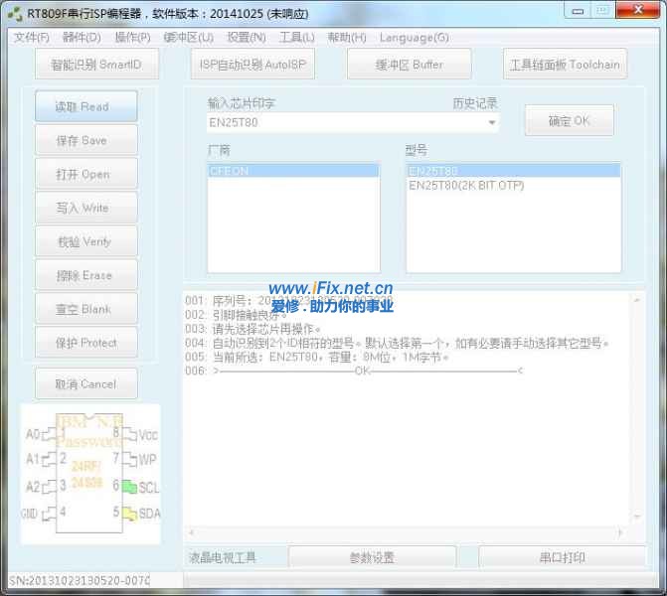
Task: Open the 帮助(H) menu
Action: click(346, 38)
